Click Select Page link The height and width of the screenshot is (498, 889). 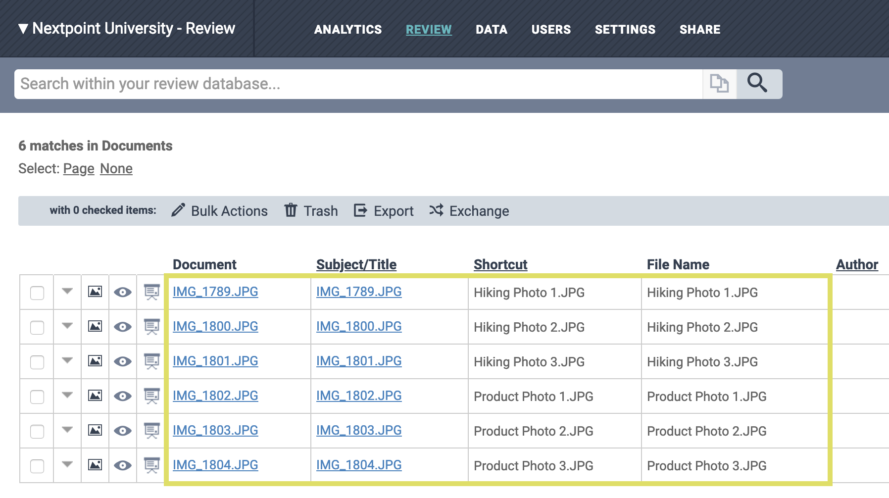(x=79, y=169)
